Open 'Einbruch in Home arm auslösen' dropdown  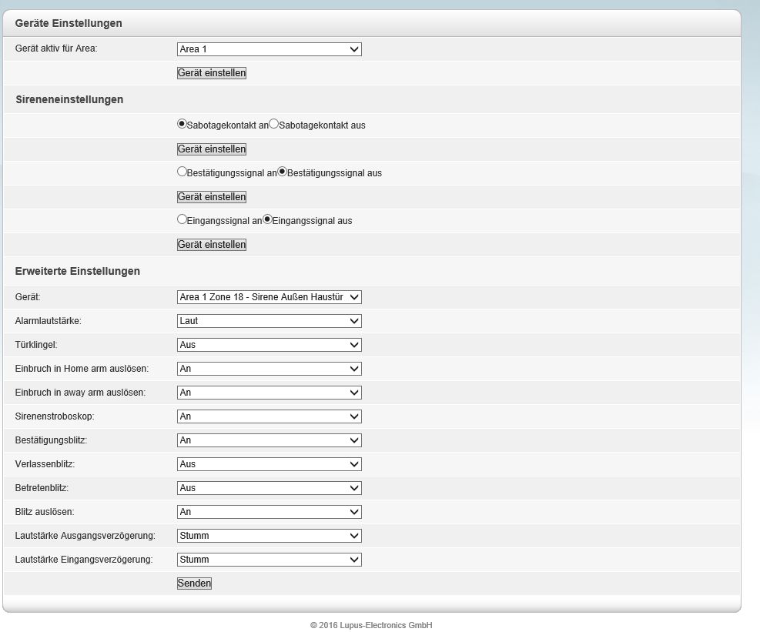[x=269, y=369]
